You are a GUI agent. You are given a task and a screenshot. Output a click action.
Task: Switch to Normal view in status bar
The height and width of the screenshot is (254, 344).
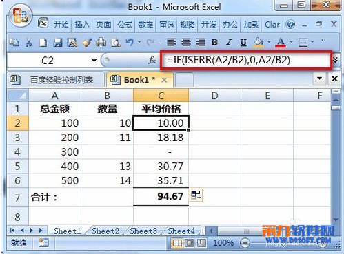coord(177,243)
